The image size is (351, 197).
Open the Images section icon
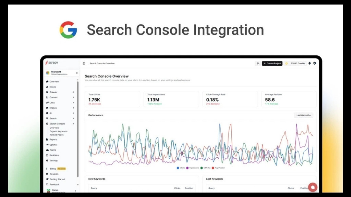click(47, 108)
